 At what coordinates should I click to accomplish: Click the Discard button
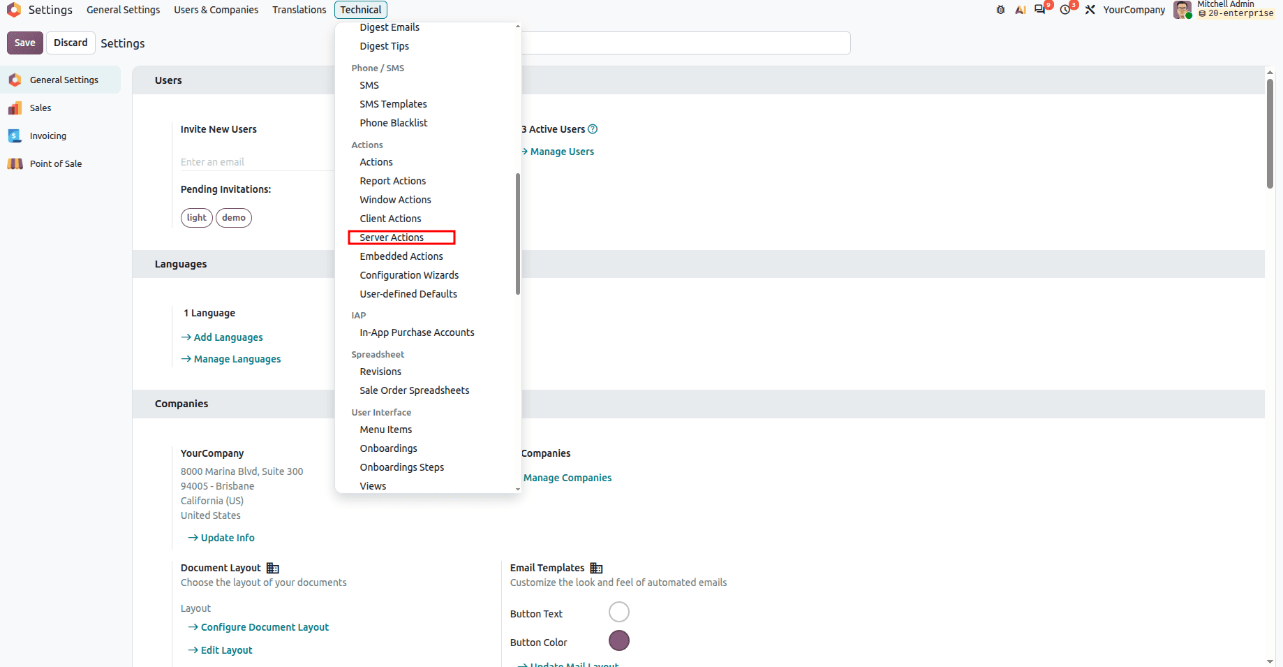71,43
